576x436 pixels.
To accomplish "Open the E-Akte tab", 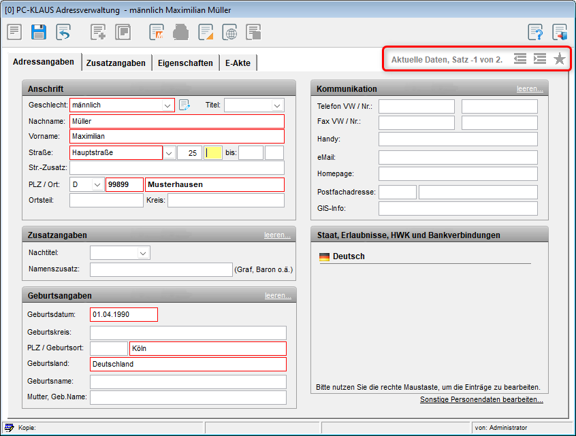I will [x=238, y=63].
